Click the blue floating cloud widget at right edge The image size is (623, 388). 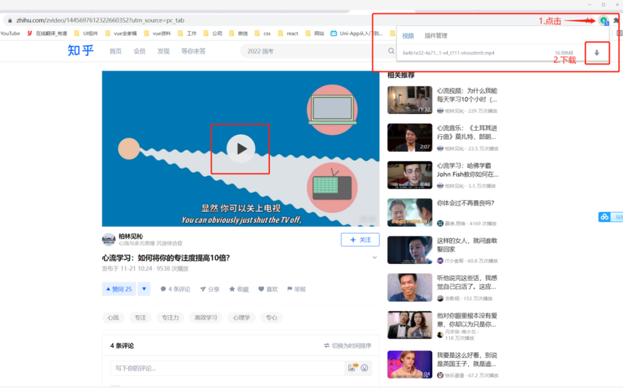(x=610, y=217)
